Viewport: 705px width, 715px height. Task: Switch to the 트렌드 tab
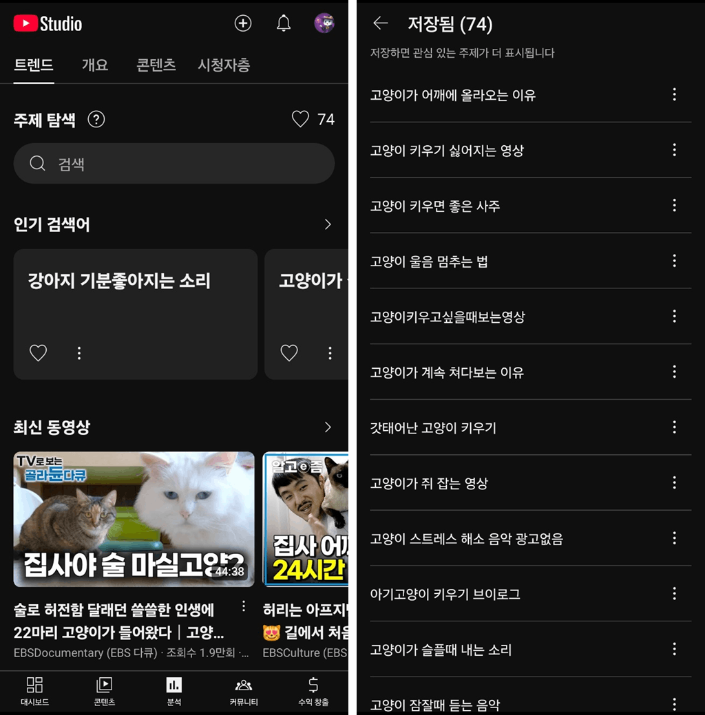(x=34, y=65)
